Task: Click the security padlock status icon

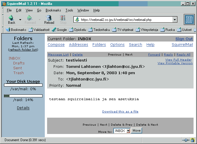Action: [x=192, y=140]
